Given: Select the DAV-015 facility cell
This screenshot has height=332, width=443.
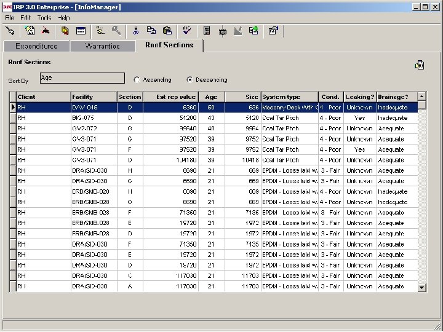Looking at the screenshot, I should (x=94, y=107).
